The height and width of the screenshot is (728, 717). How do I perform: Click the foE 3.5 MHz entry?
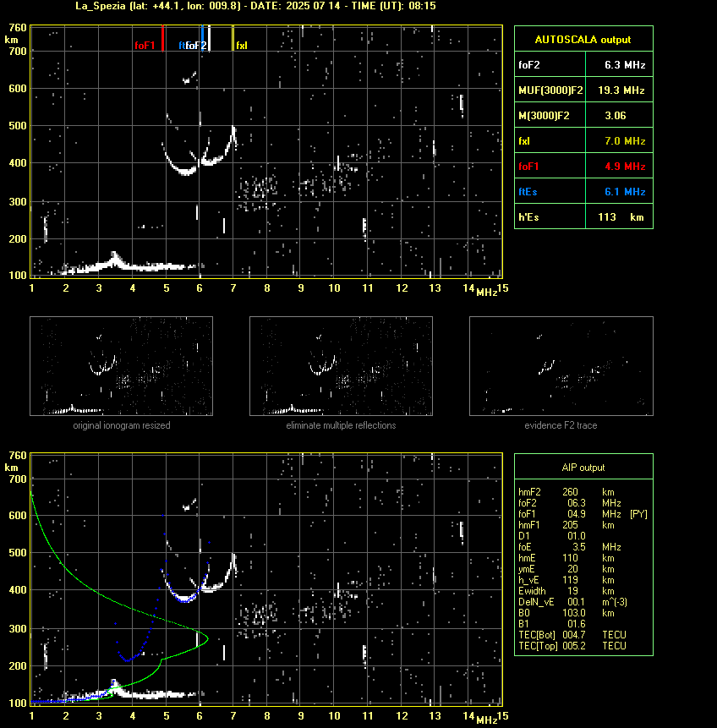tap(569, 547)
